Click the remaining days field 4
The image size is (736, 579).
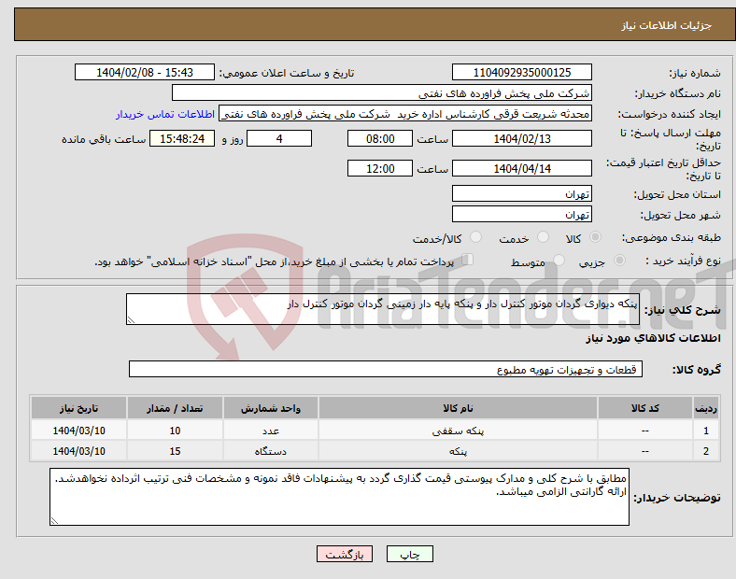(279, 139)
